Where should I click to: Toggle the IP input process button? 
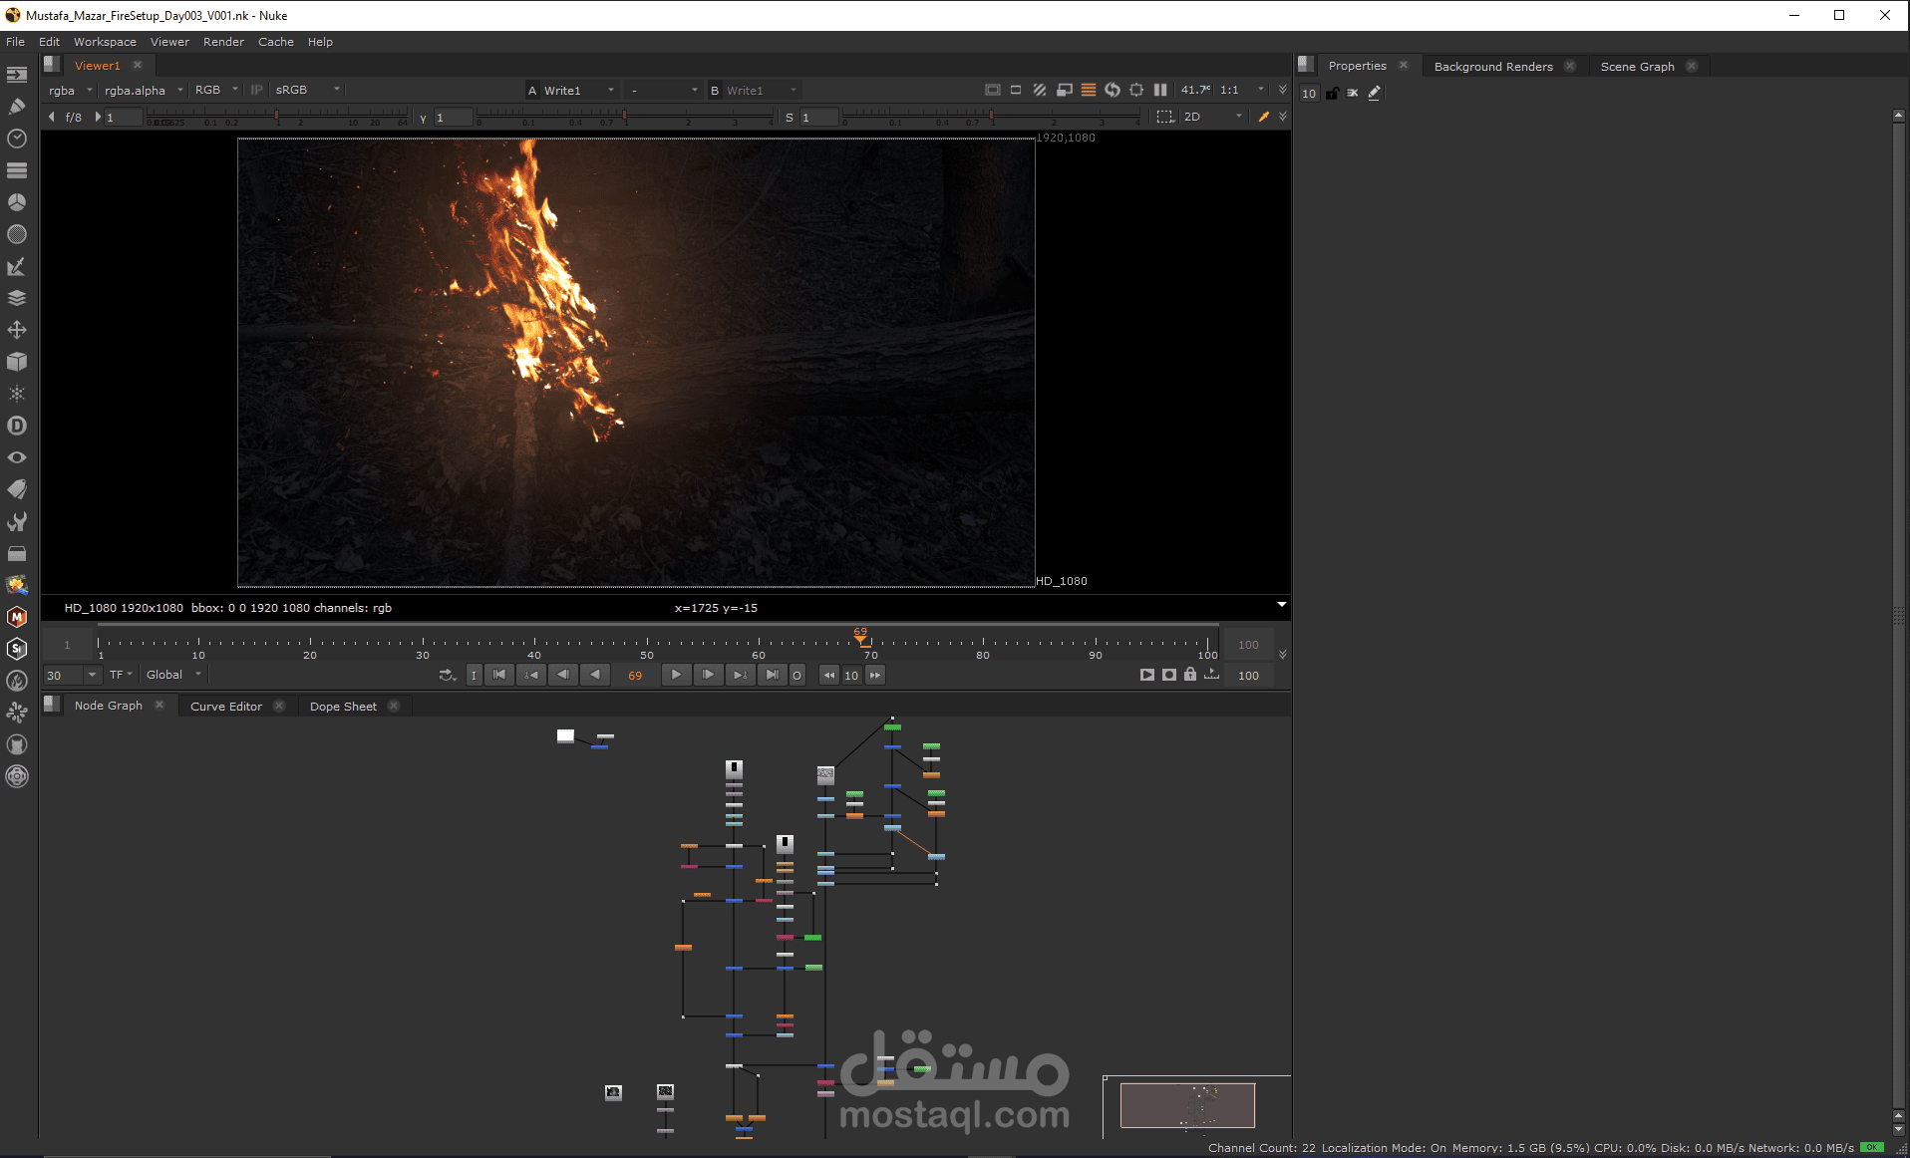pos(256,90)
